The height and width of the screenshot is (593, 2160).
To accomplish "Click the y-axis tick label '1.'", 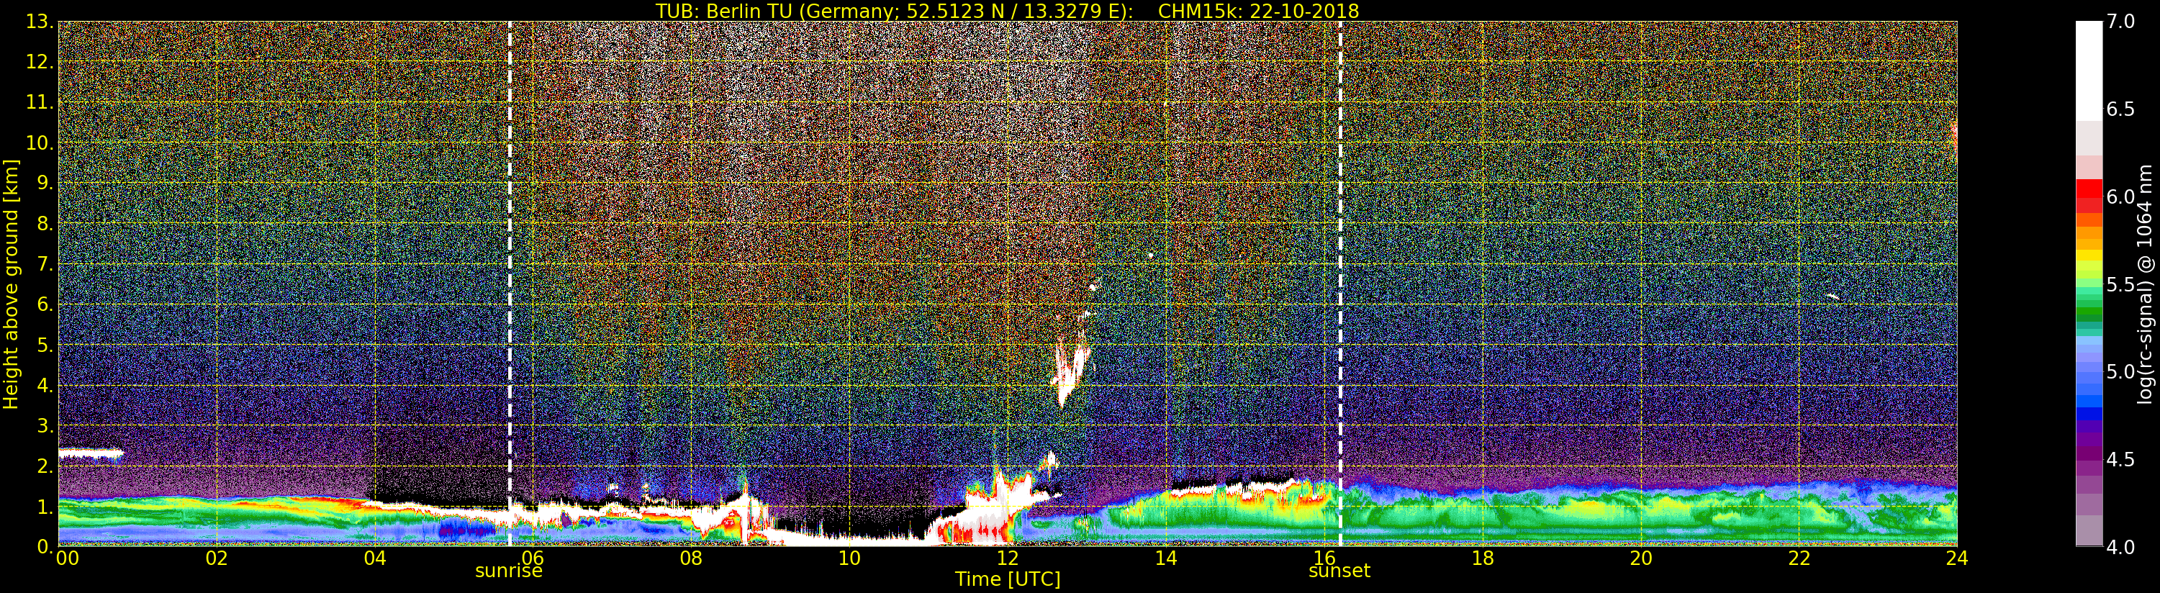I will [x=45, y=507].
